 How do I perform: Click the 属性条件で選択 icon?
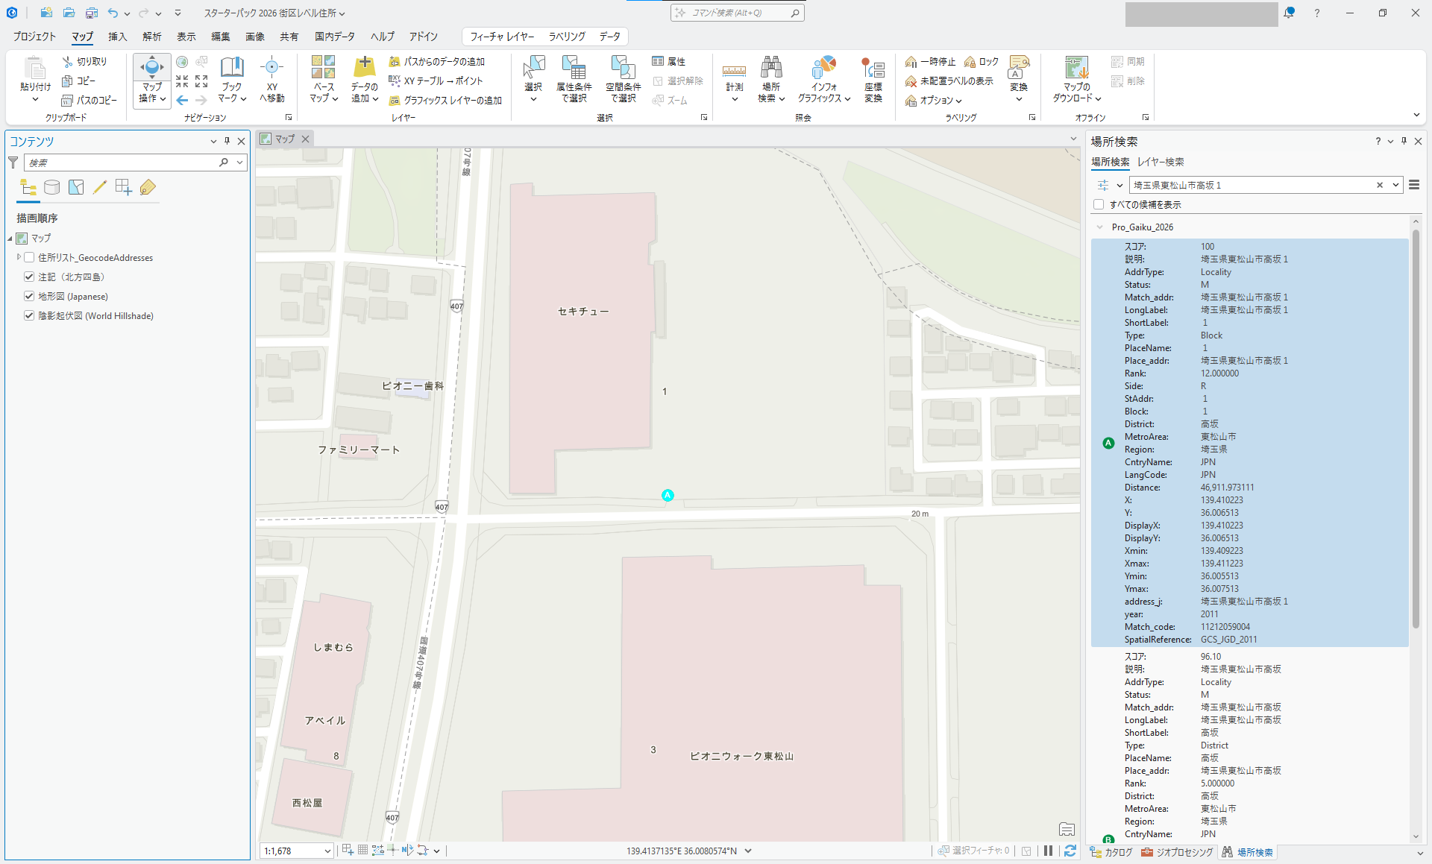[574, 69]
